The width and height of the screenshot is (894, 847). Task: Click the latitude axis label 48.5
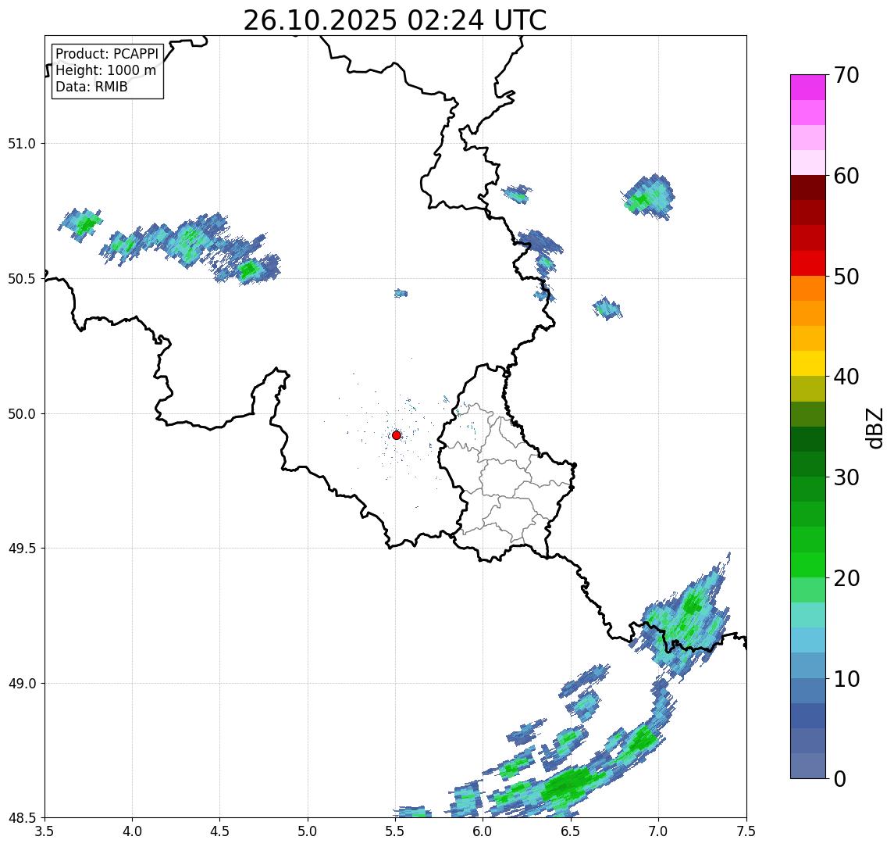click(22, 818)
